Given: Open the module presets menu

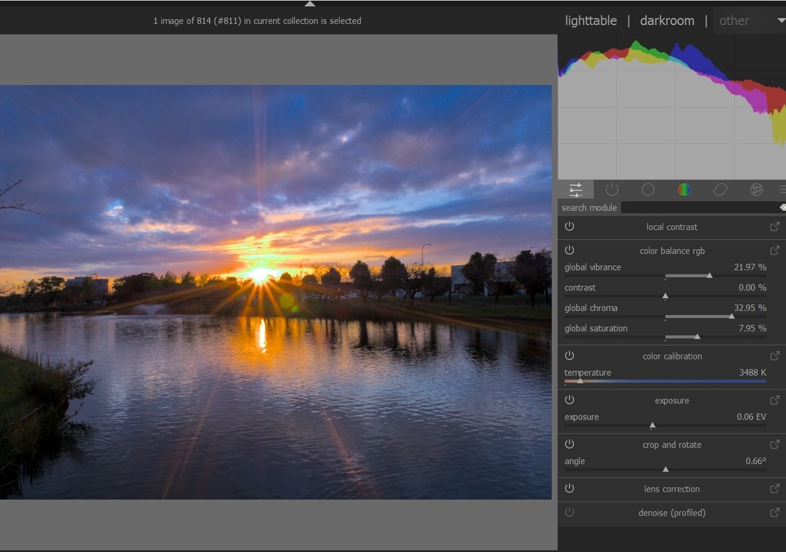Looking at the screenshot, I should [x=783, y=190].
